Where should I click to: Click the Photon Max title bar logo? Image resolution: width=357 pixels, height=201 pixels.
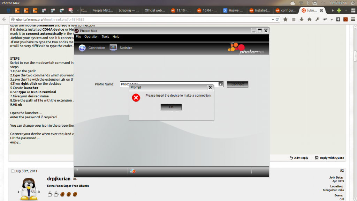pos(77,31)
